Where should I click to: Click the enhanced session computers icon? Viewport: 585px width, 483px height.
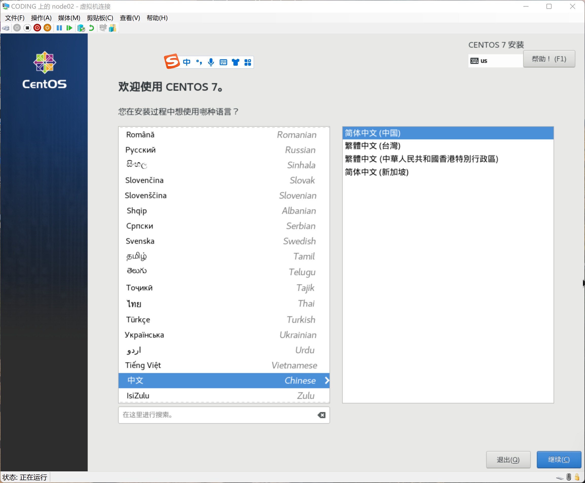tap(103, 28)
